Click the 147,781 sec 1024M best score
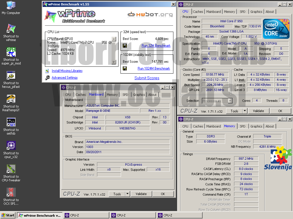This screenshot has height=219, width=293. coord(160,62)
